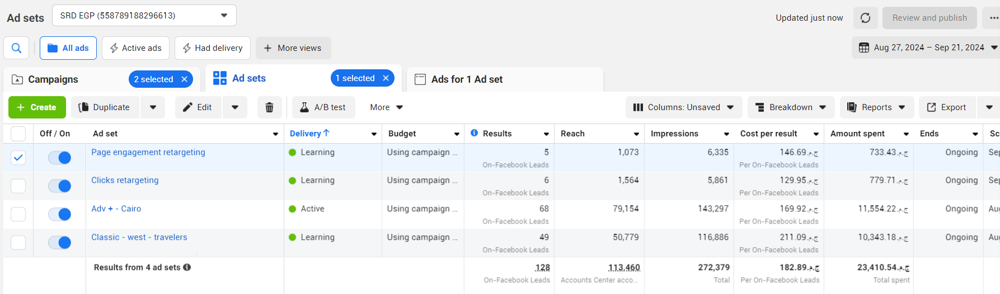The height and width of the screenshot is (294, 1000).
Task: Switch to the Campaigns tab
Action: (53, 79)
